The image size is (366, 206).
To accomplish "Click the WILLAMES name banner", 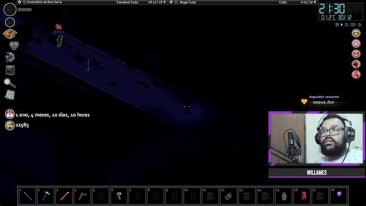I will 317,173.
